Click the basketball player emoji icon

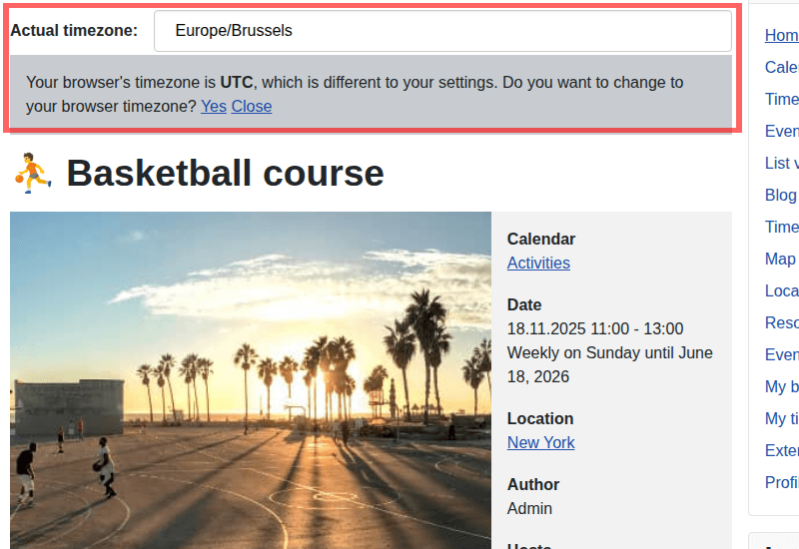click(32, 173)
